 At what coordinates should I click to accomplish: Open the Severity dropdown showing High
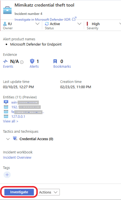click(104, 26)
